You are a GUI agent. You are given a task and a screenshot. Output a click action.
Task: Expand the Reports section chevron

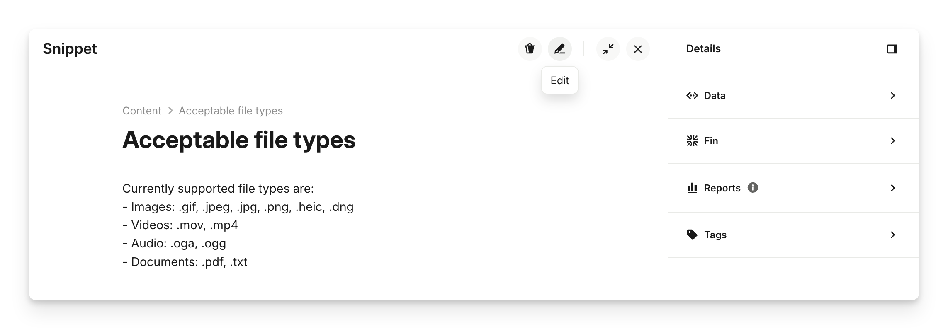click(893, 188)
